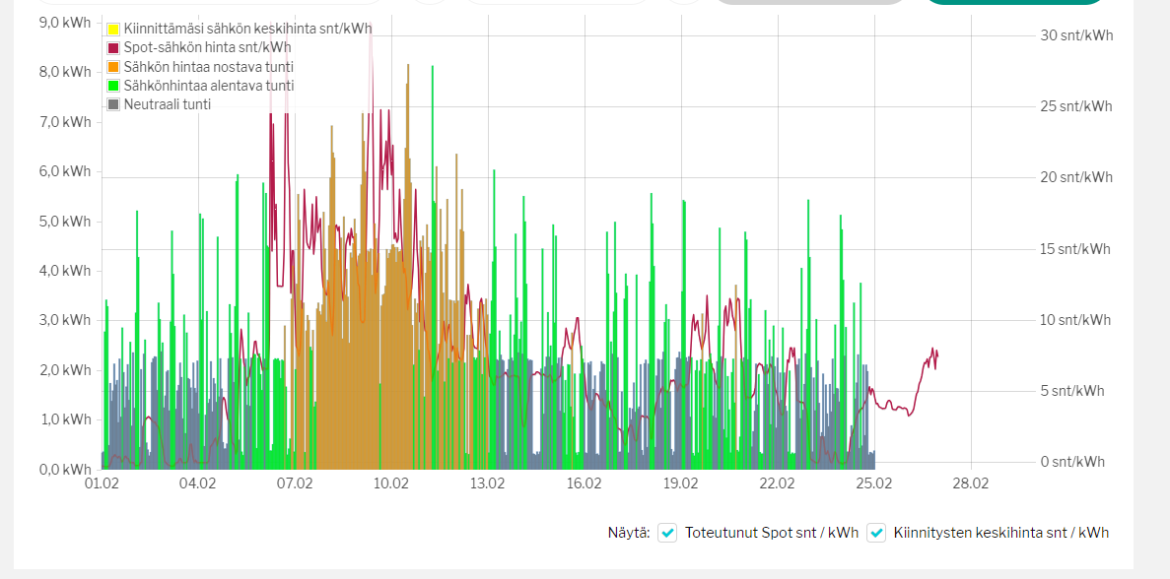Image resolution: width=1170 pixels, height=579 pixels.
Task: Click the Toteutunut Spot snt / kWh label text
Action: (771, 533)
